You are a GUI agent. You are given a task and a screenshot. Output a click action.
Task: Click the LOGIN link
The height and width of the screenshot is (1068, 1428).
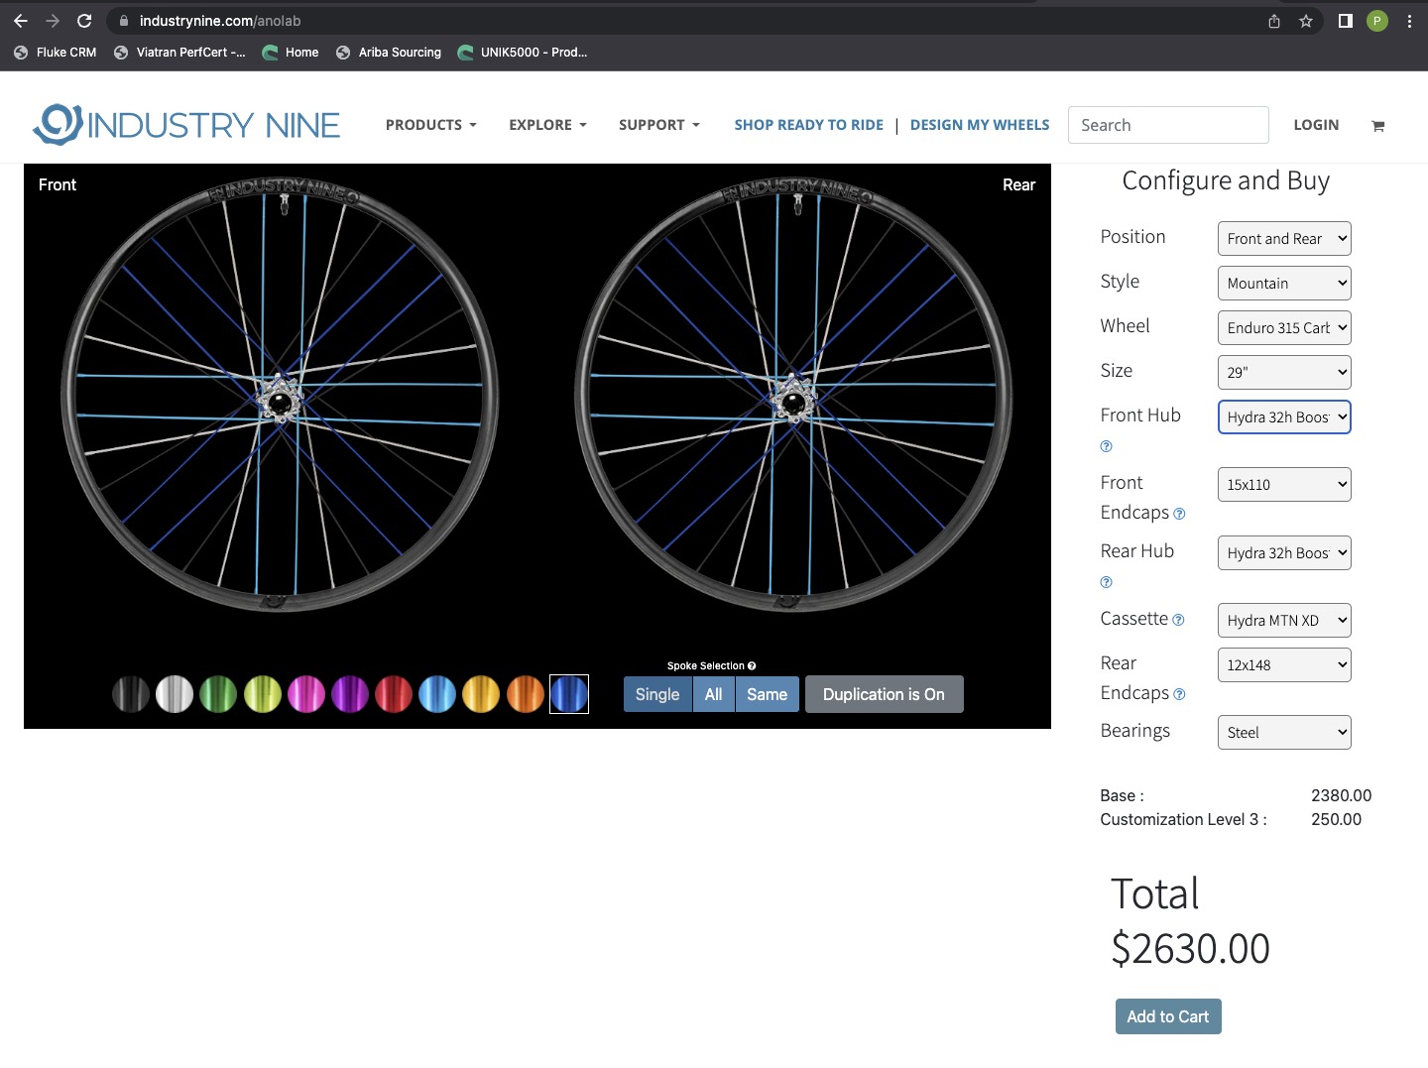(1316, 125)
